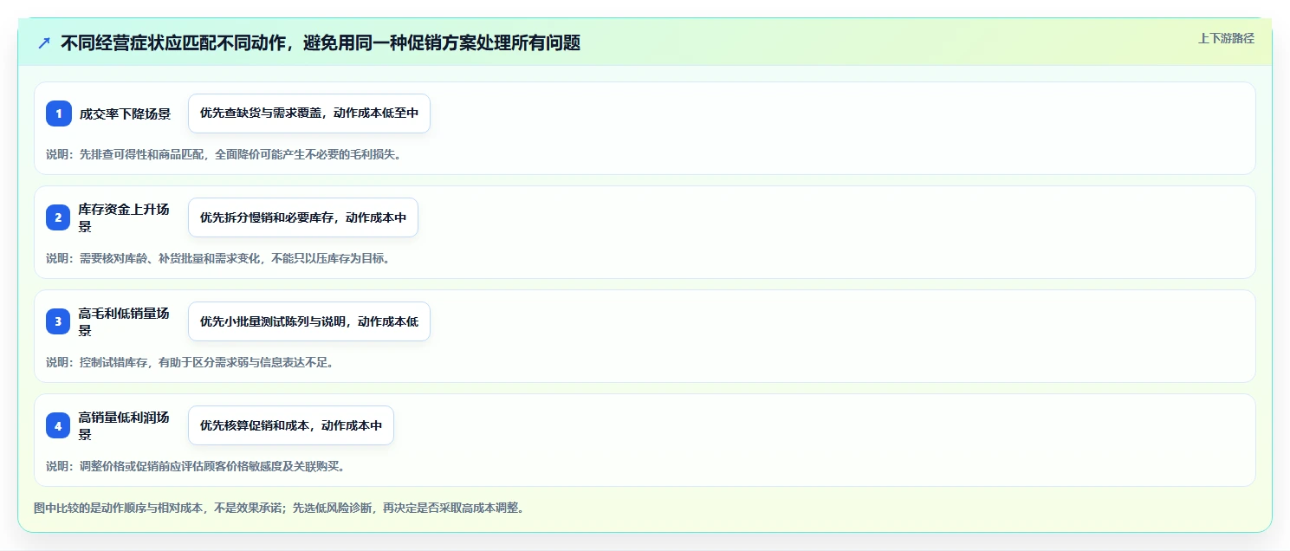This screenshot has height=551, width=1290.
Task: Click the number 4 badge for 高销量低利润场景
Action: coord(59,425)
